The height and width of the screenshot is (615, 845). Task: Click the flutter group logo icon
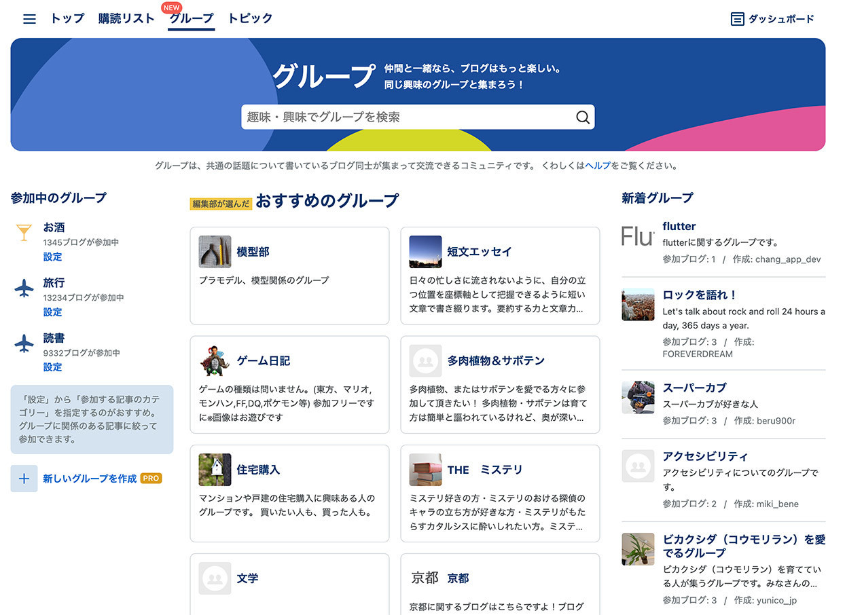(x=638, y=236)
